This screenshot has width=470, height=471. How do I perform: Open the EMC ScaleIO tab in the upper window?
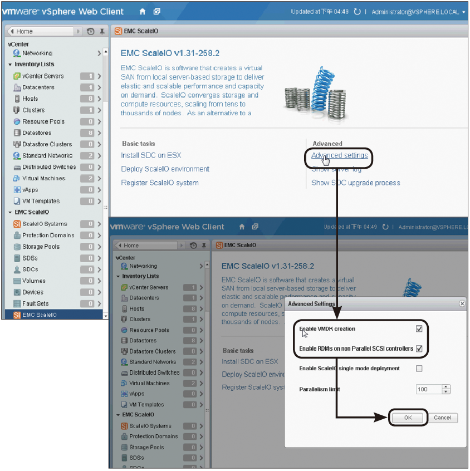(x=136, y=31)
